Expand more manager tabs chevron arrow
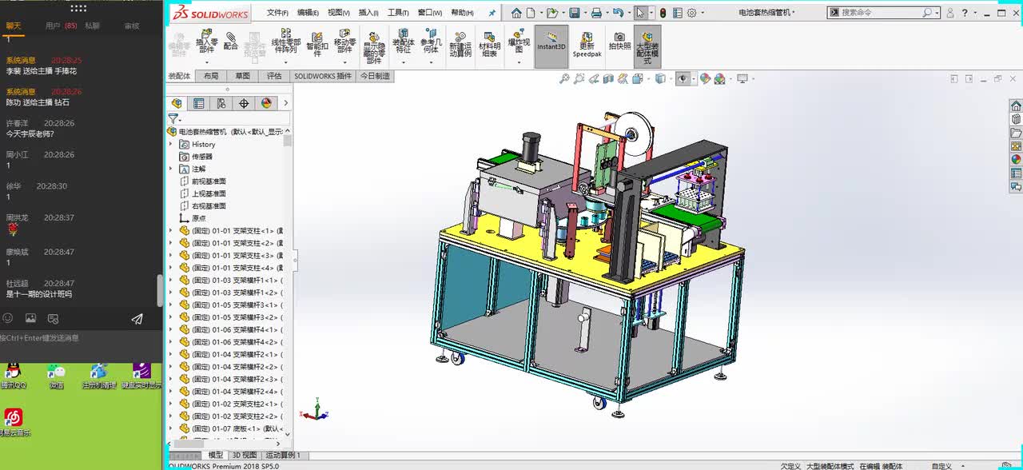Image resolution: width=1023 pixels, height=470 pixels. [286, 103]
